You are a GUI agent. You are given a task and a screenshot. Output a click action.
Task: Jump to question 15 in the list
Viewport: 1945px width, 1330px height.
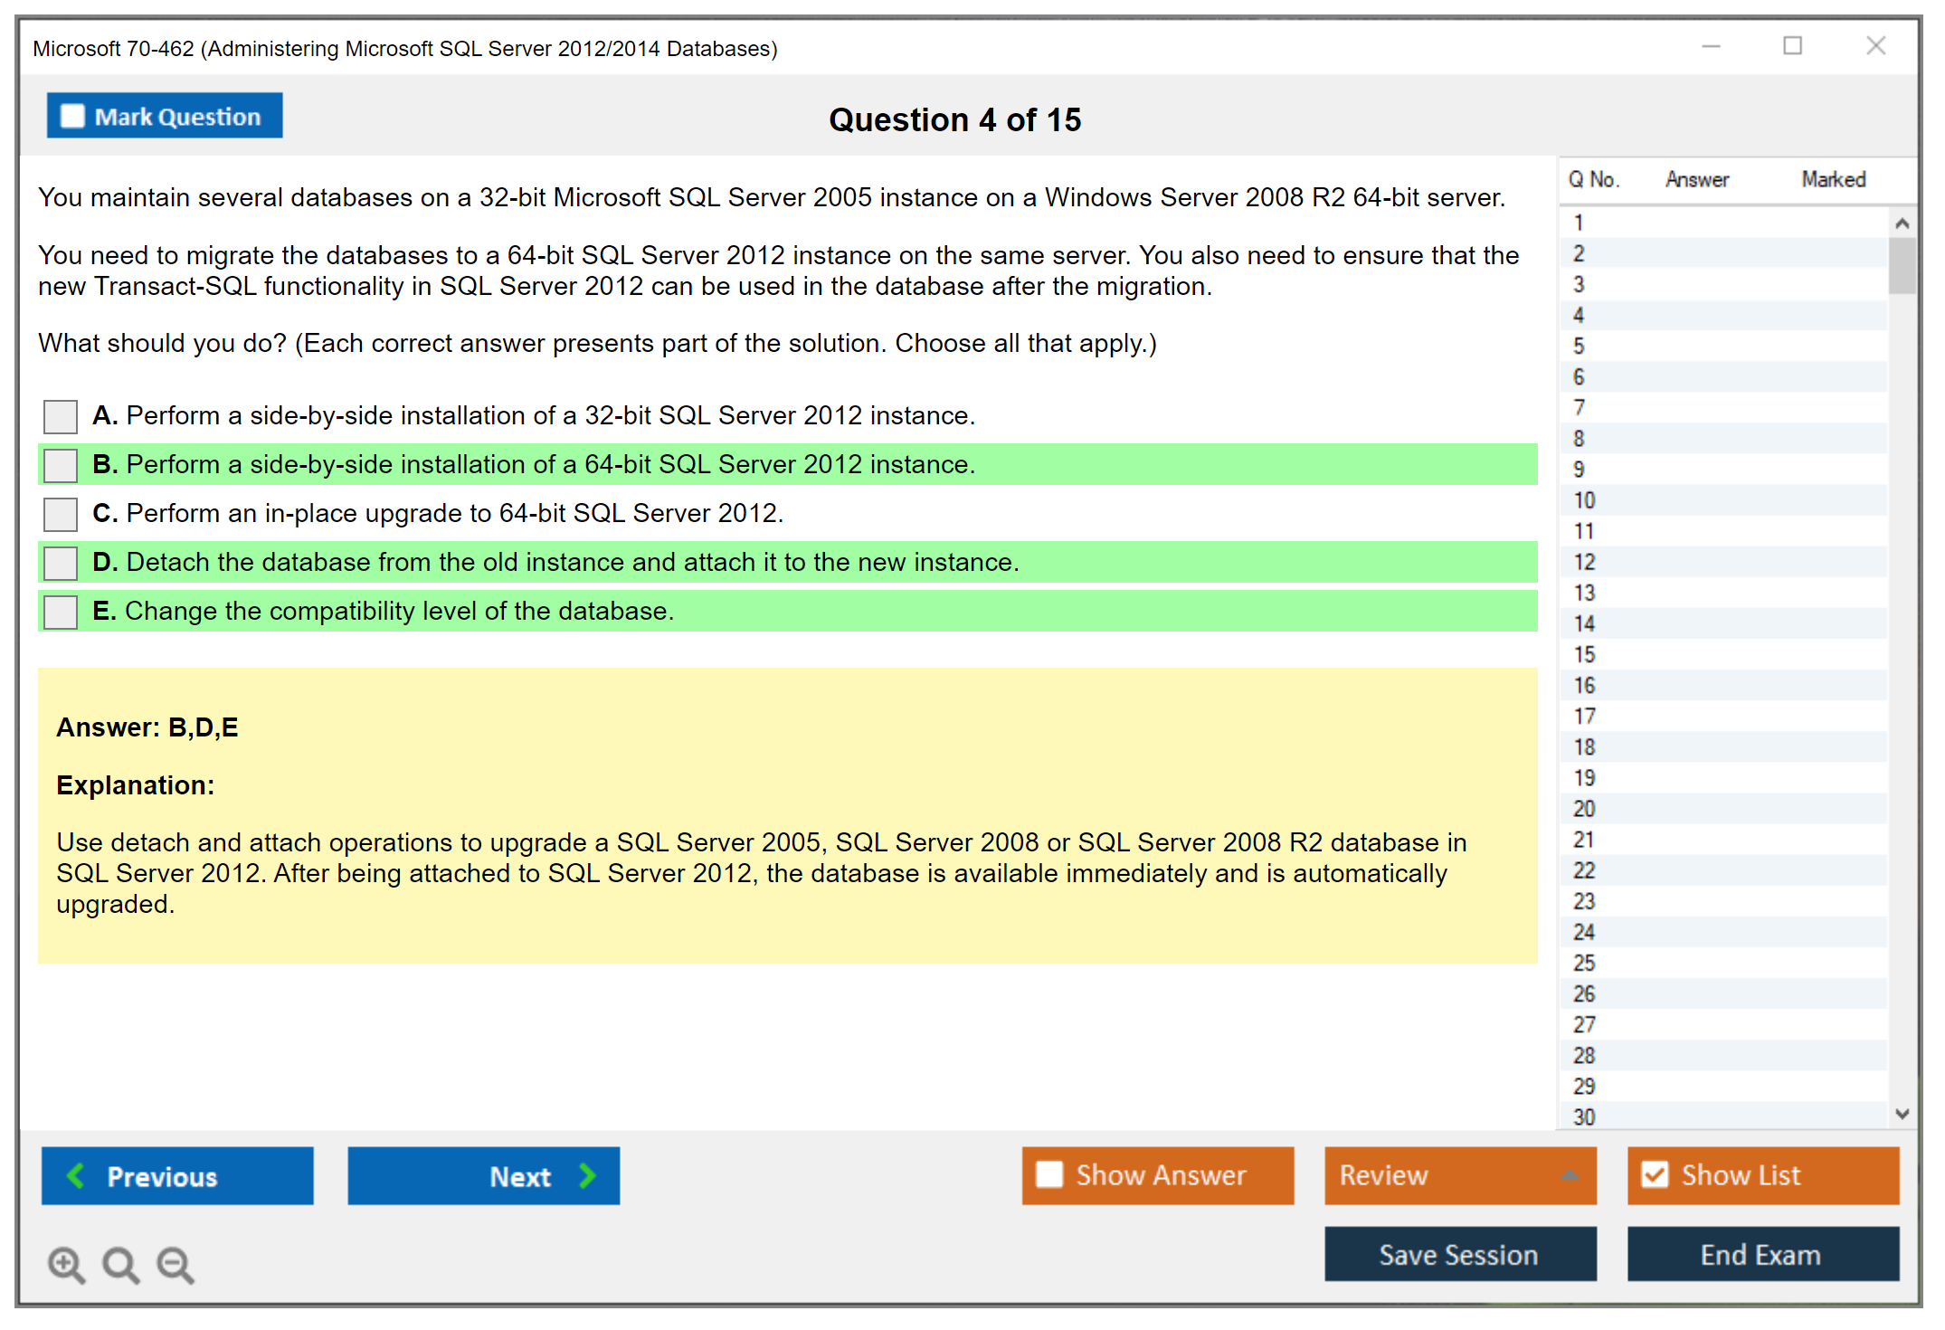tap(1585, 654)
